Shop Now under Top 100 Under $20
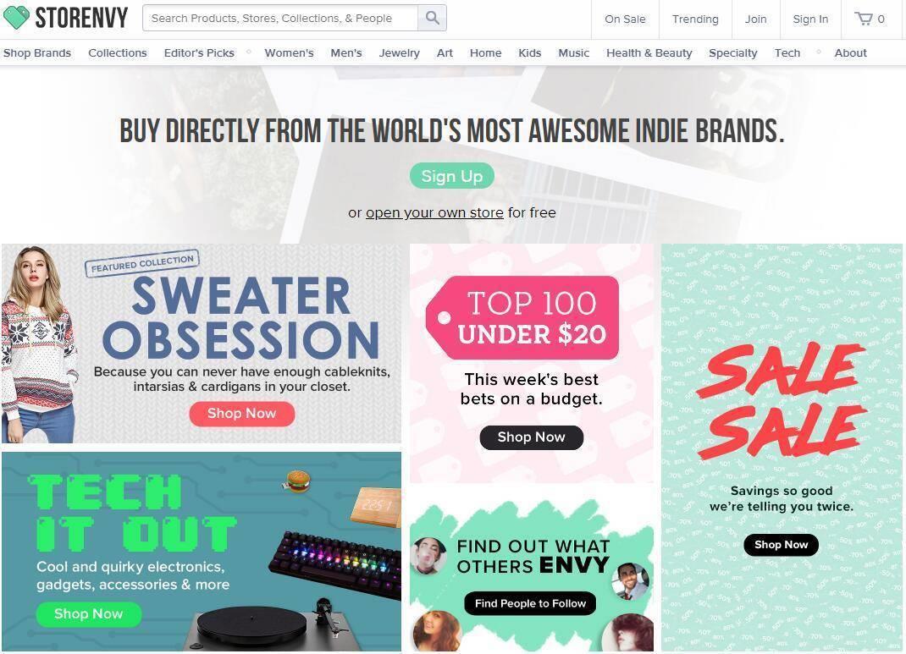906x654 pixels. click(x=531, y=437)
